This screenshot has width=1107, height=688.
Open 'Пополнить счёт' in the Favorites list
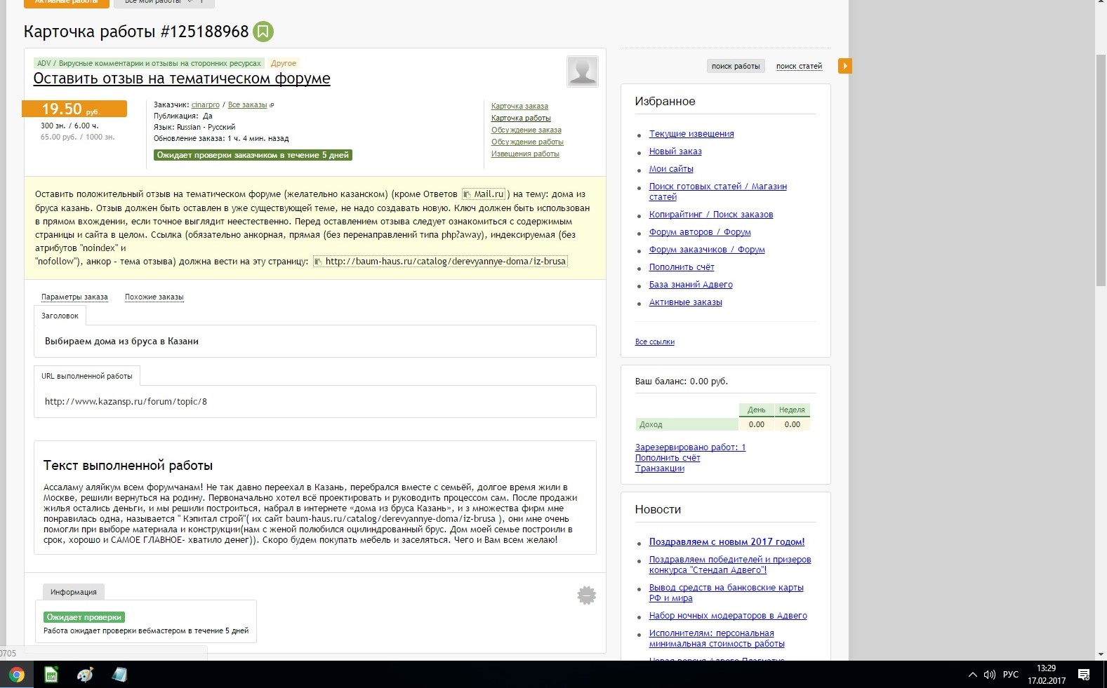point(682,267)
